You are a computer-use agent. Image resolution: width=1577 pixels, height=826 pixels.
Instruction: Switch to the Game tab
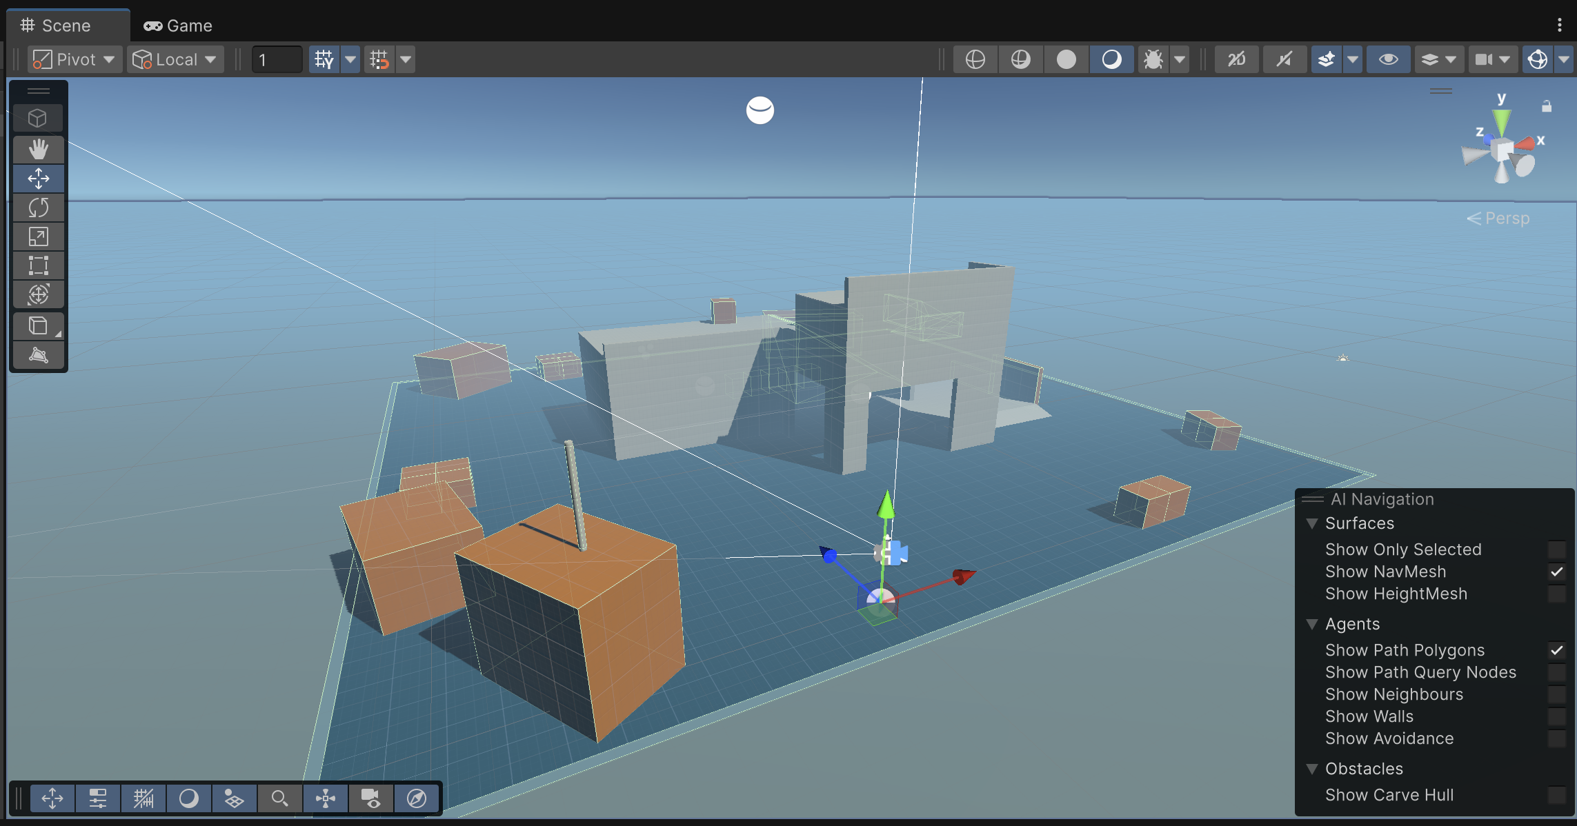[178, 26]
